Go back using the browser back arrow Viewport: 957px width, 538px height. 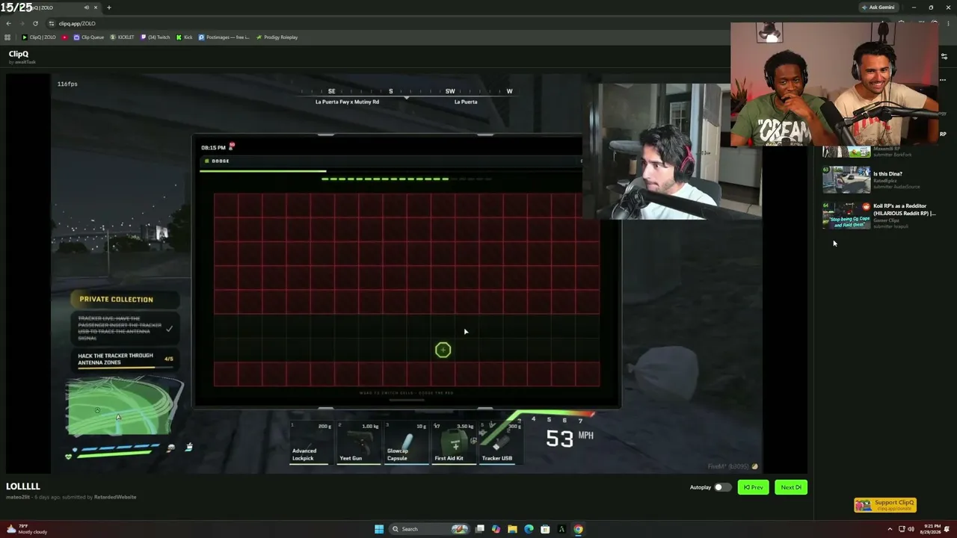(x=8, y=23)
